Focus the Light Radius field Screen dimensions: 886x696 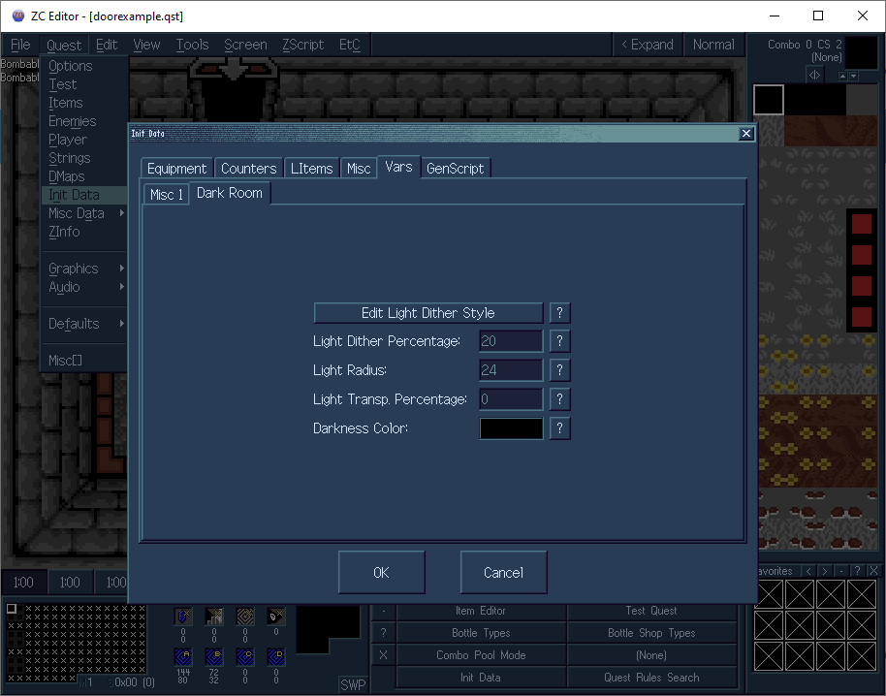(511, 370)
